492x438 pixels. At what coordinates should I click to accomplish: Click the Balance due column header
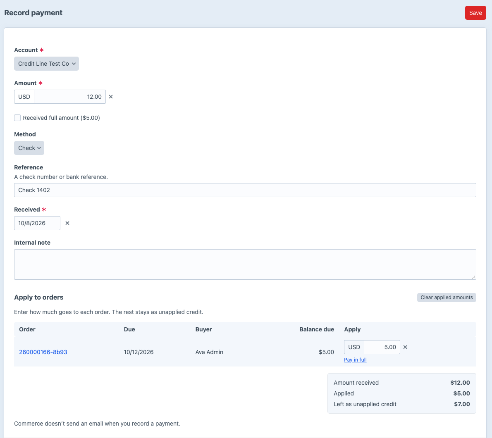point(317,329)
